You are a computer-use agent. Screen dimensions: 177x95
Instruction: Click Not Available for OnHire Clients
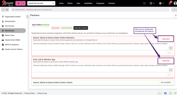(x=166, y=82)
